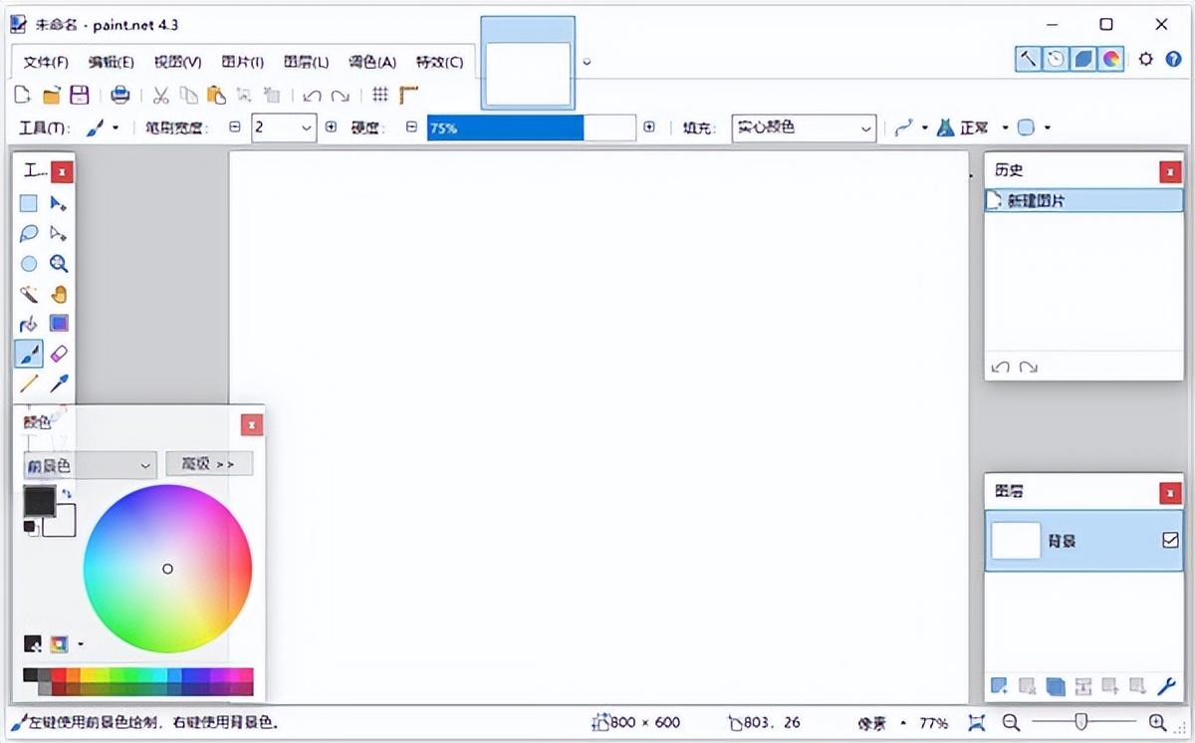Click the Copy icon in toolbar
Screen dimensions: 1195x743
coord(188,96)
